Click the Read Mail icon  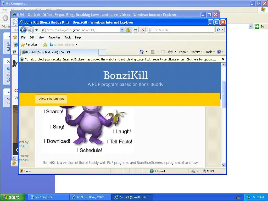tap(163, 52)
